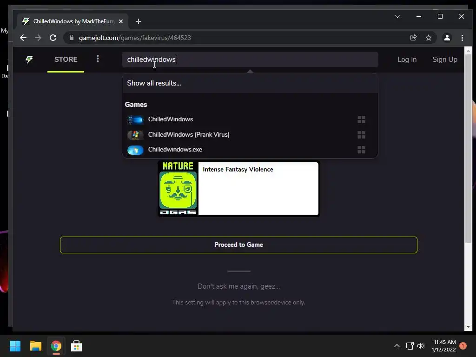
Task: Open the notification badge in taskbar
Action: [x=463, y=346]
